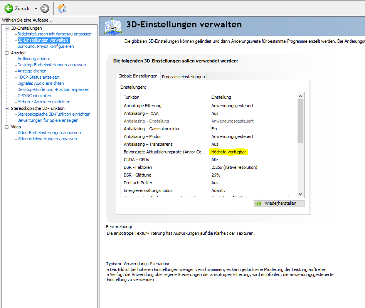Open Mehrere Anzeigen einrichten
365x308 pixels.
44,102
